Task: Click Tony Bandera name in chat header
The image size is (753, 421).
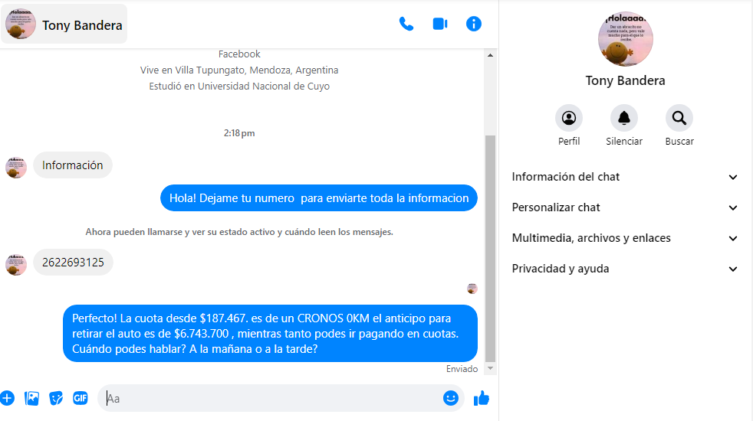Action: [x=82, y=25]
